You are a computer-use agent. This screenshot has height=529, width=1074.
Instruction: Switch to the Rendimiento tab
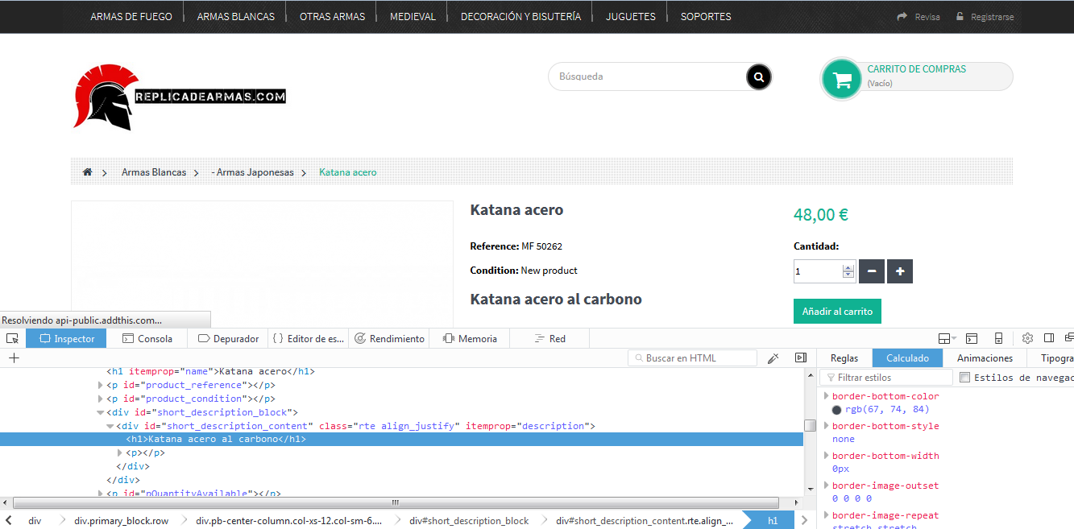click(389, 339)
